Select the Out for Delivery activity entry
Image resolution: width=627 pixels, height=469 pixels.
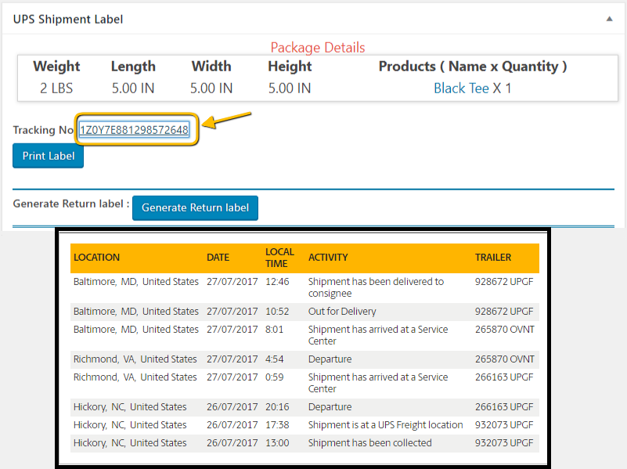[342, 312]
